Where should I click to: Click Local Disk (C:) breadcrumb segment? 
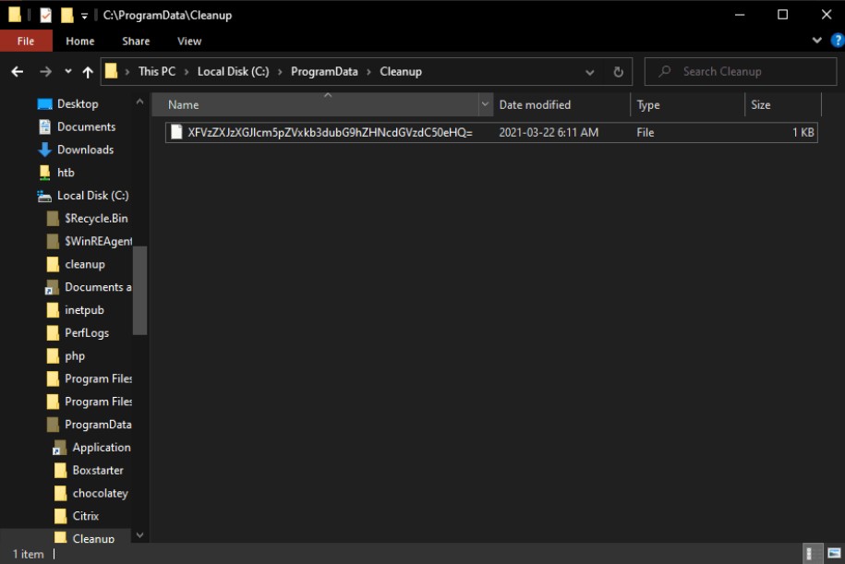234,72
